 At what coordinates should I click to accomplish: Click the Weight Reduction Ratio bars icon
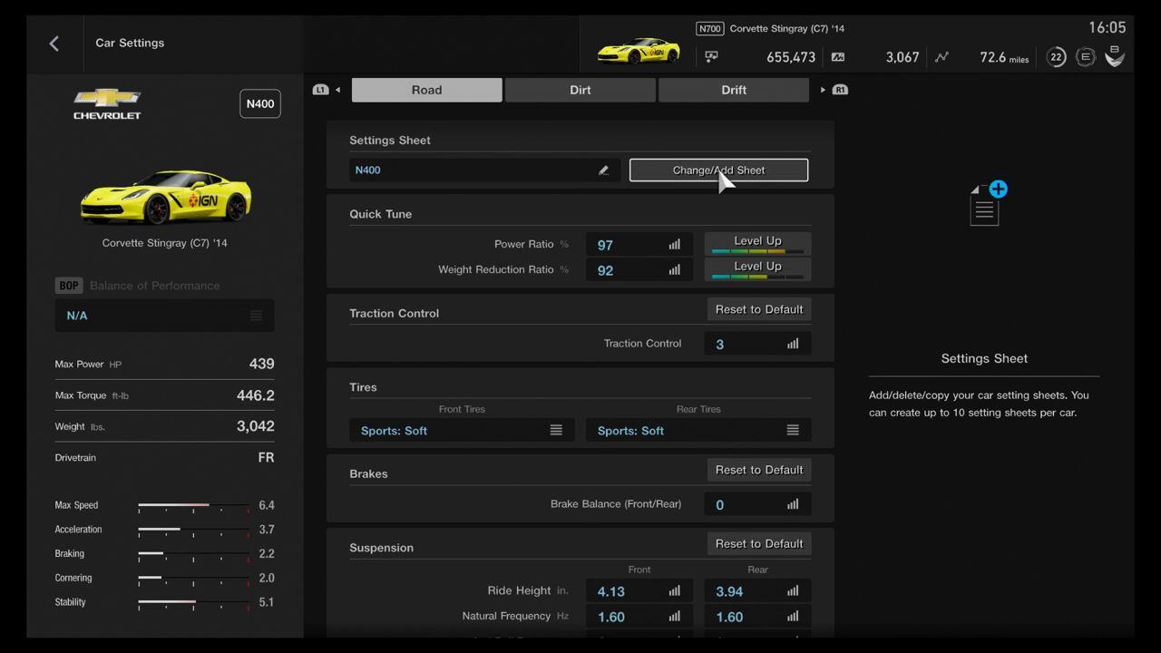tap(674, 270)
